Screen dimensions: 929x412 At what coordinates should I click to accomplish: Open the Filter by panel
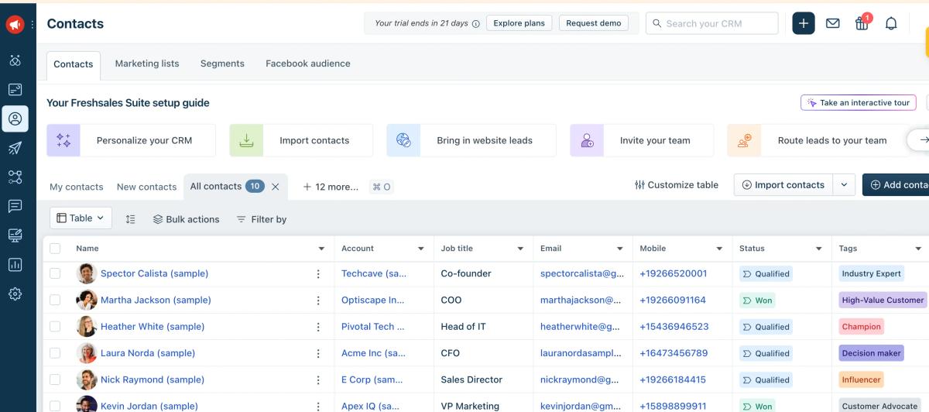point(262,219)
